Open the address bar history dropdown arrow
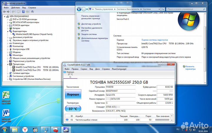This screenshot has height=133, width=212. pos(159,9)
